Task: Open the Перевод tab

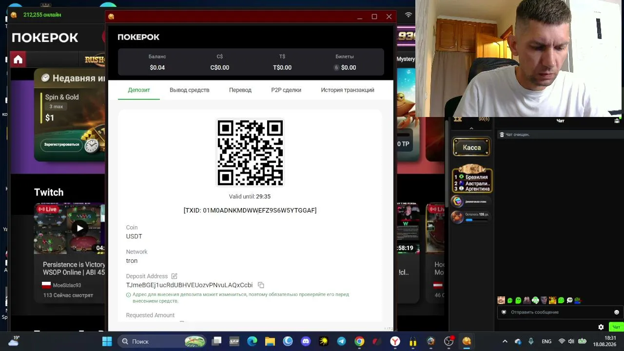Action: pyautogui.click(x=240, y=90)
